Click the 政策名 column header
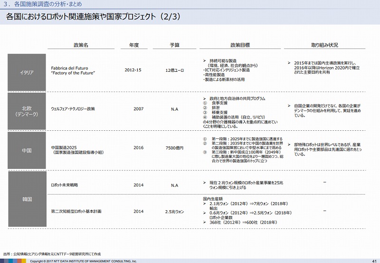Viewport: 380px width, 263px height. pyautogui.click(x=81, y=45)
